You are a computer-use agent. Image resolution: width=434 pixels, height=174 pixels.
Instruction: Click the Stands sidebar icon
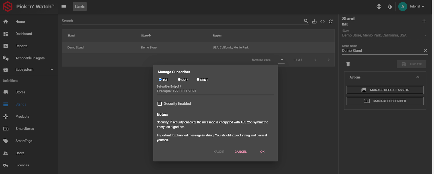[6, 104]
